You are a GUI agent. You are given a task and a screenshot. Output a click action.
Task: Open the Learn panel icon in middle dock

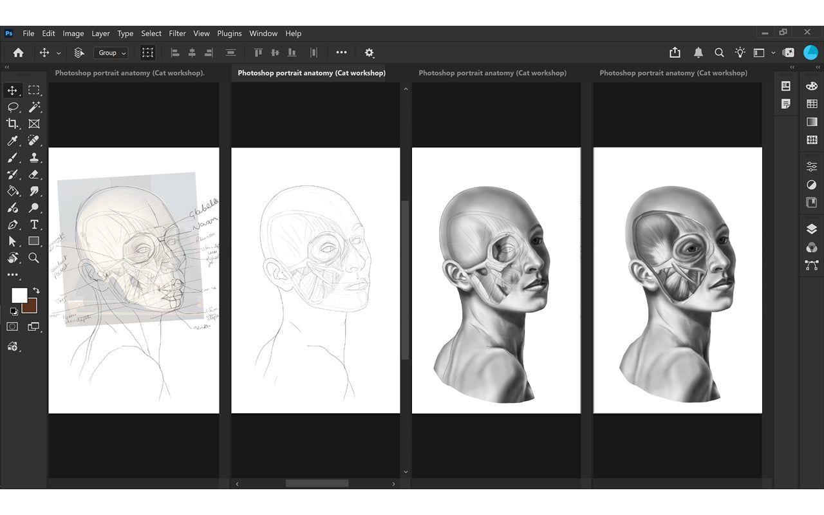coord(786,86)
